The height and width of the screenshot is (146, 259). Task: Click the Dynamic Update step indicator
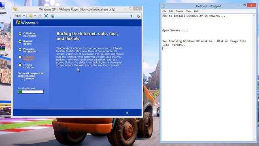click(20, 41)
